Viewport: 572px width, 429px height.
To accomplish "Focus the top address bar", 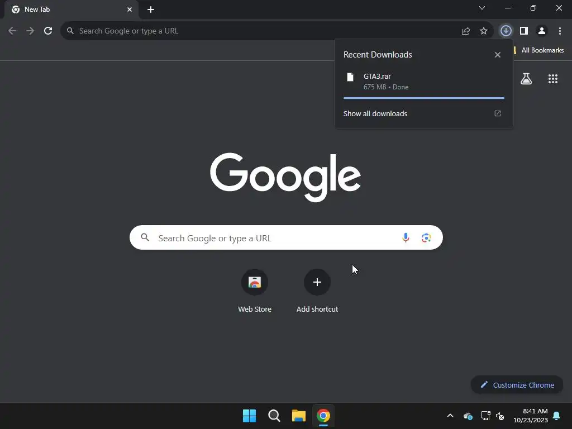I will tap(277, 31).
